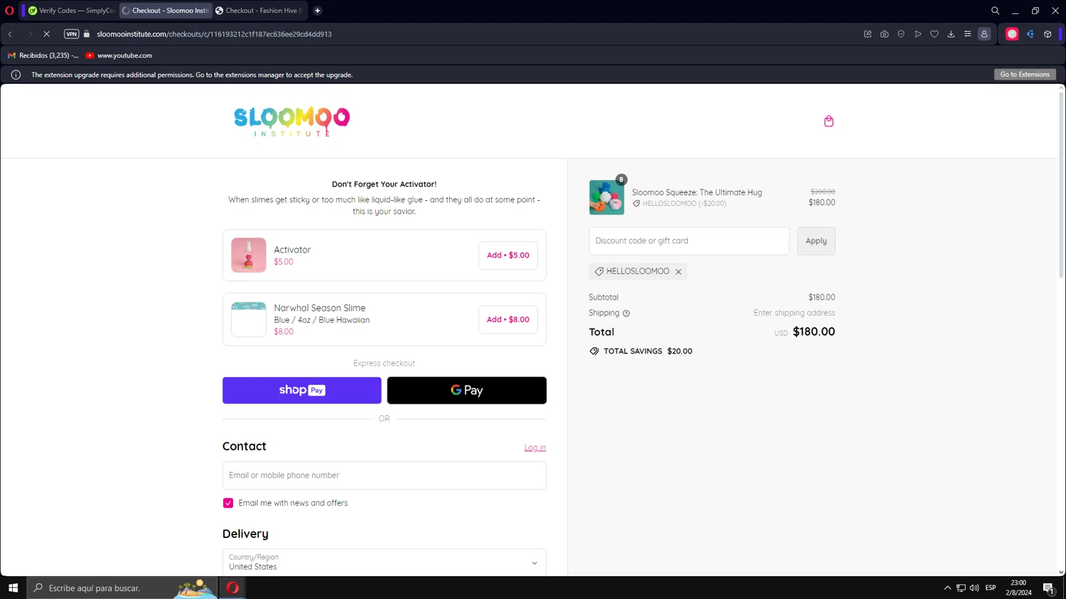Screen dimensions: 1066x599
Task: Click the Windows taskbar search box
Action: (122, 588)
